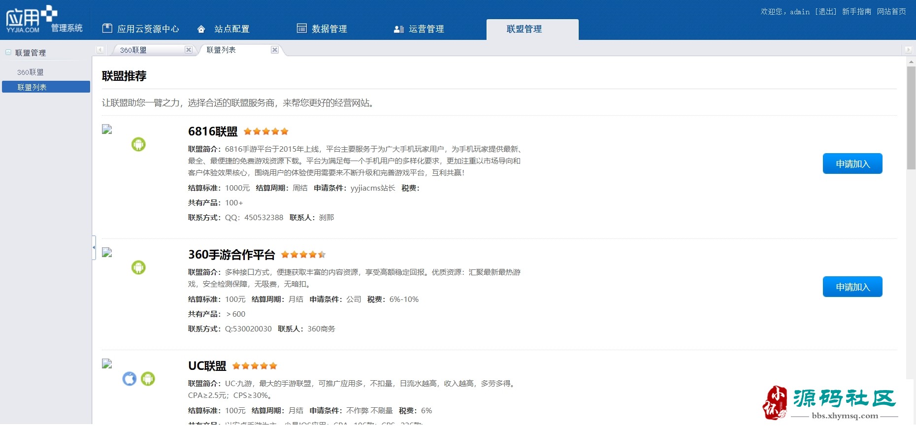Image resolution: width=916 pixels, height=427 pixels.
Task: Open the 新手指南 link
Action: click(857, 11)
